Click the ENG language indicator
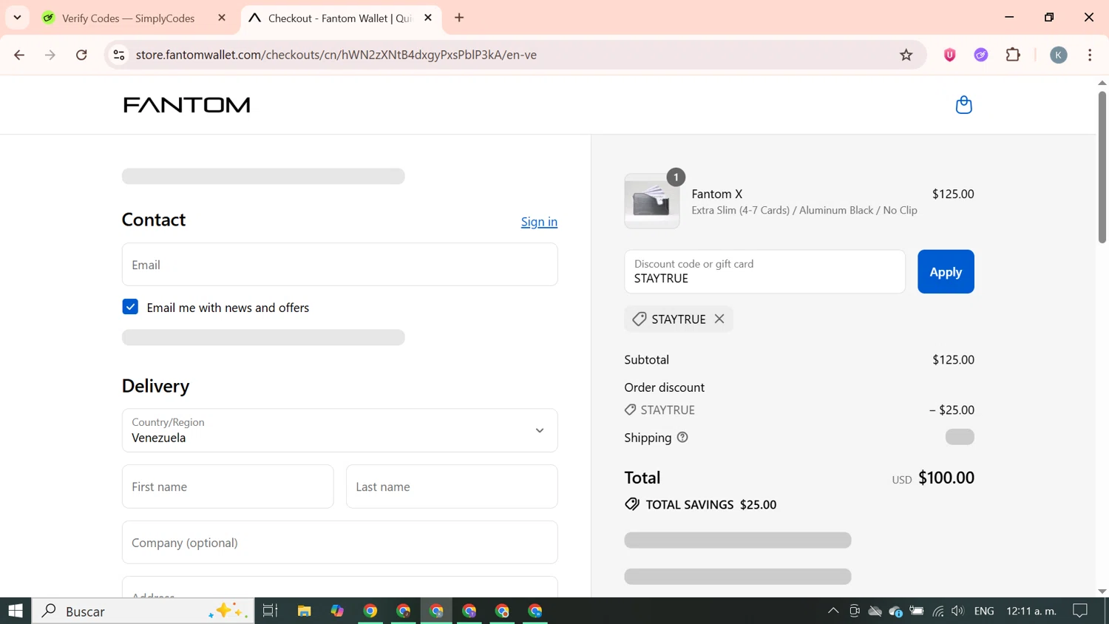The height and width of the screenshot is (624, 1109). tap(984, 611)
